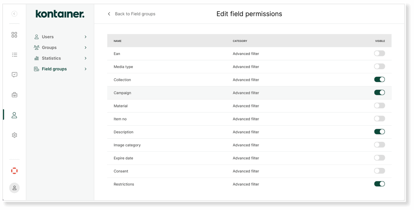The image size is (414, 210).
Task: Open the profile avatar at bottom left
Action: [14, 188]
